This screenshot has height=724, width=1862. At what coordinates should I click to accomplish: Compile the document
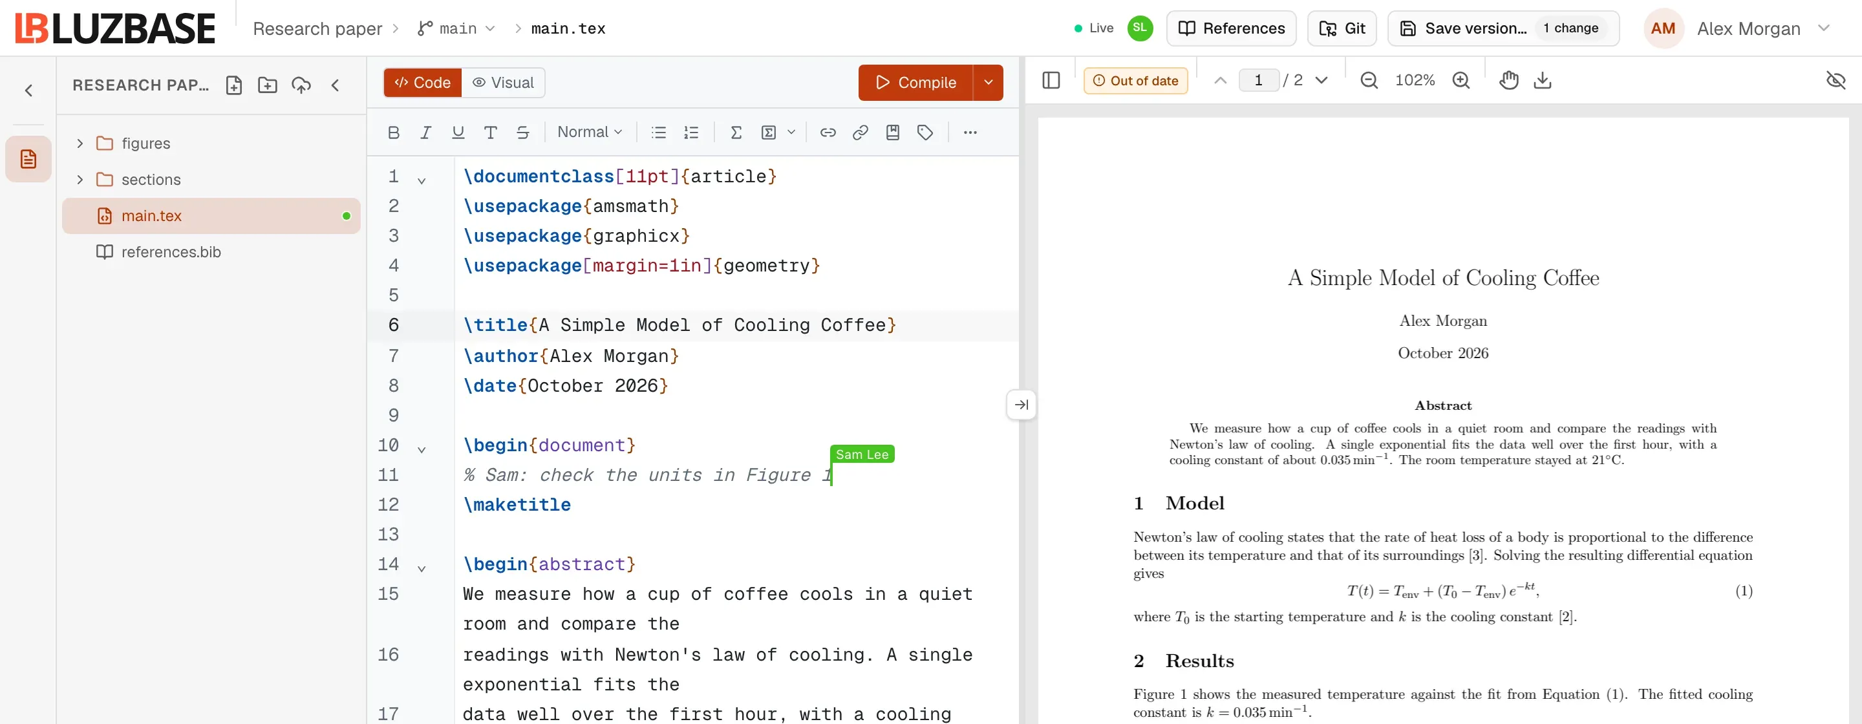tap(915, 82)
